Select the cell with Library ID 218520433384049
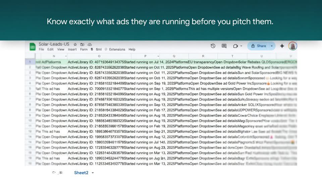 (x=99, y=115)
